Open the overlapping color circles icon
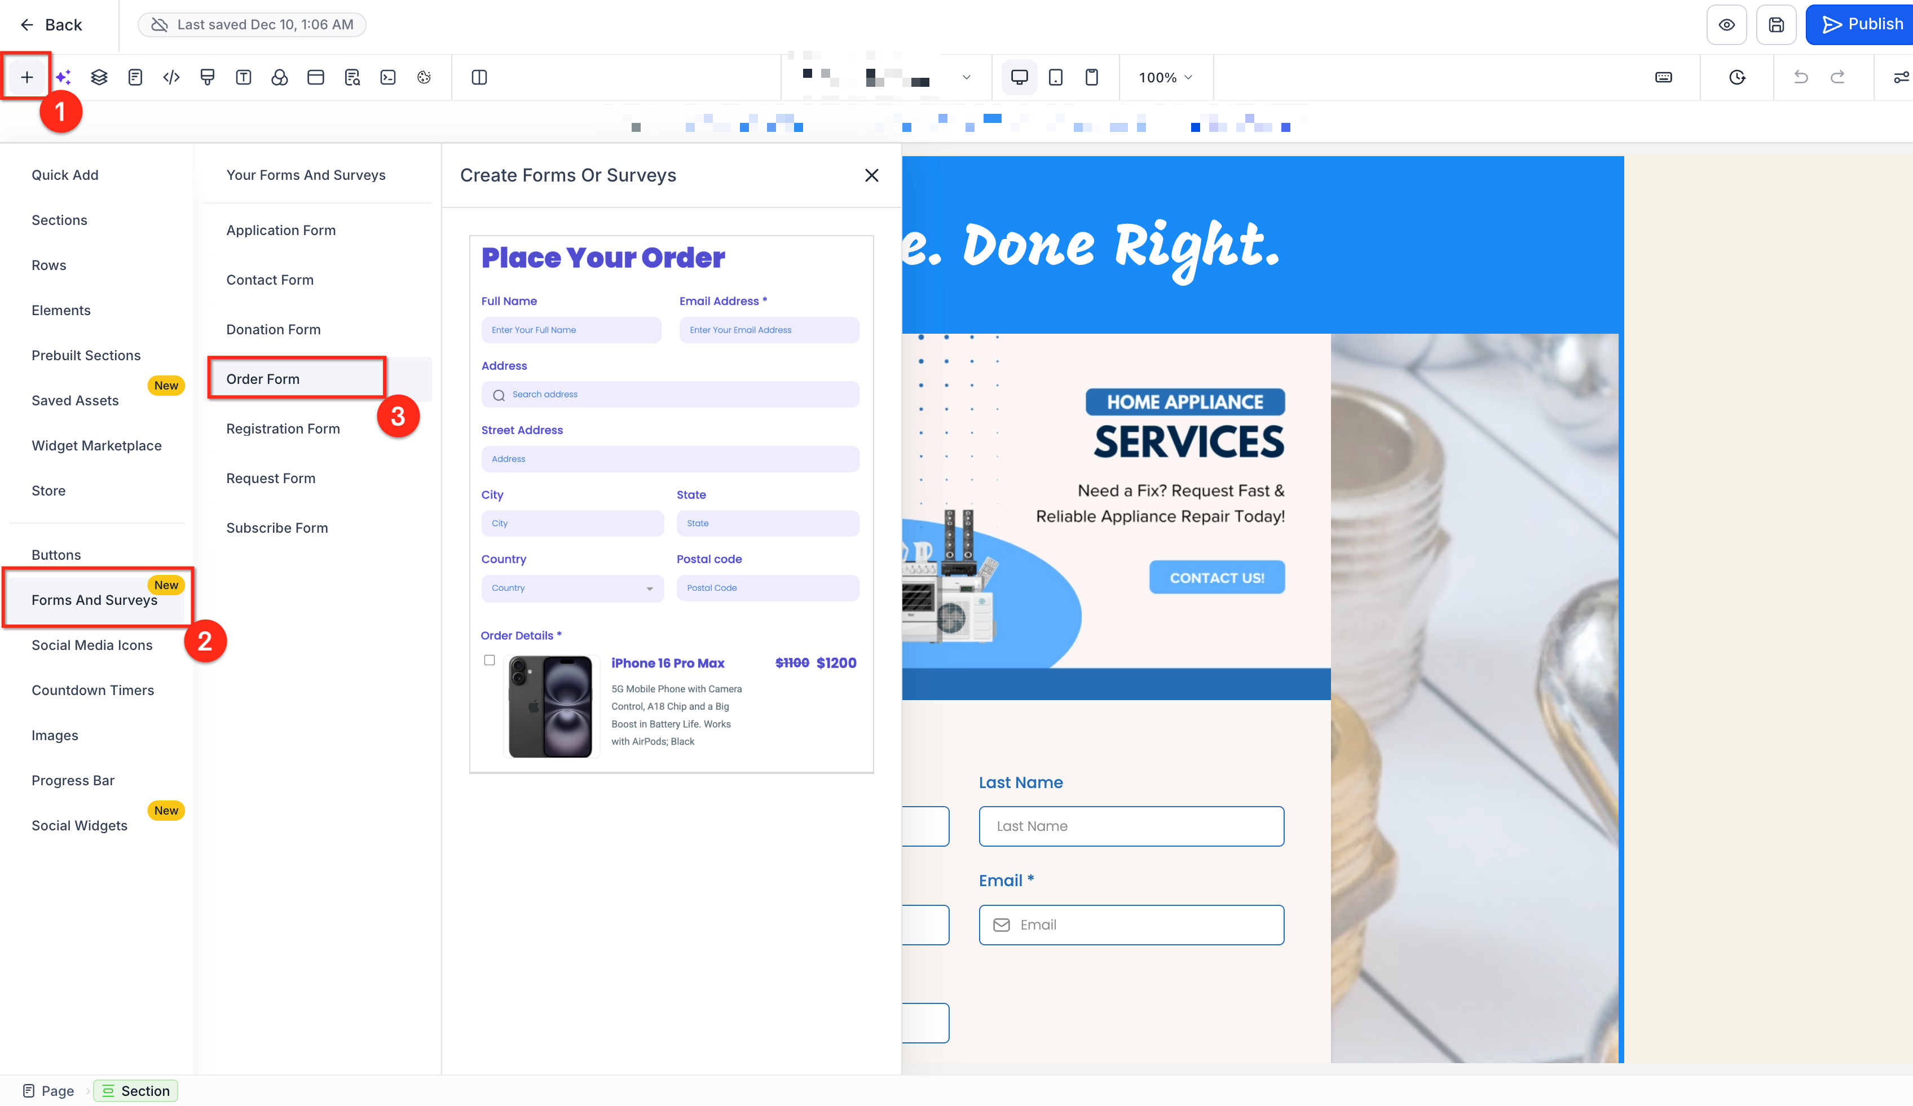Screen dimensions: 1913x1106 [x=279, y=77]
